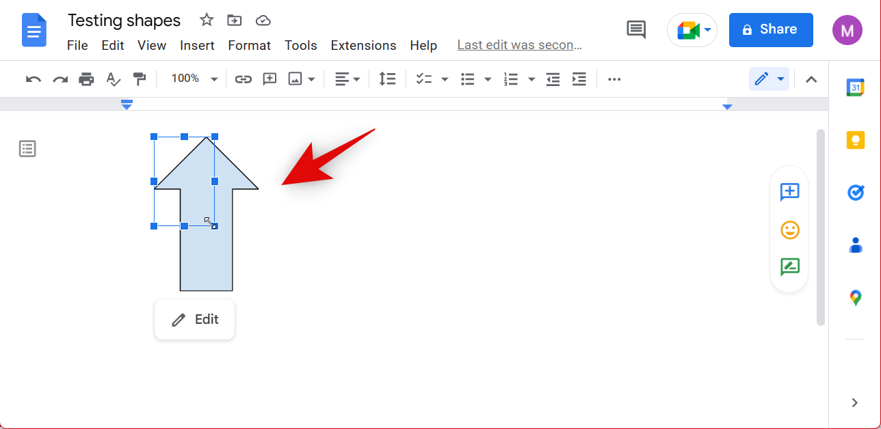Open Google Calendar side panel

coord(855,87)
